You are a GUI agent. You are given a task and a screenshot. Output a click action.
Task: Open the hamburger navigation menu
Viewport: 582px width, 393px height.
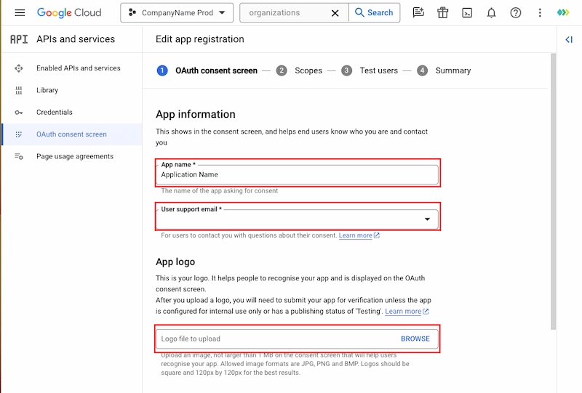[20, 13]
